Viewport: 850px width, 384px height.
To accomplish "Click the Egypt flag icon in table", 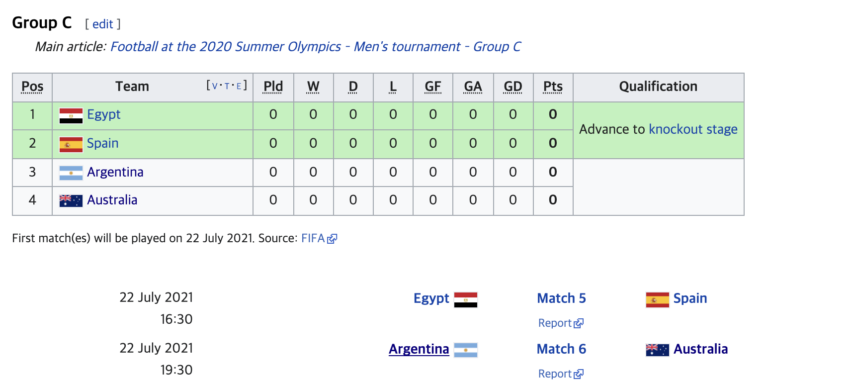I will point(71,115).
